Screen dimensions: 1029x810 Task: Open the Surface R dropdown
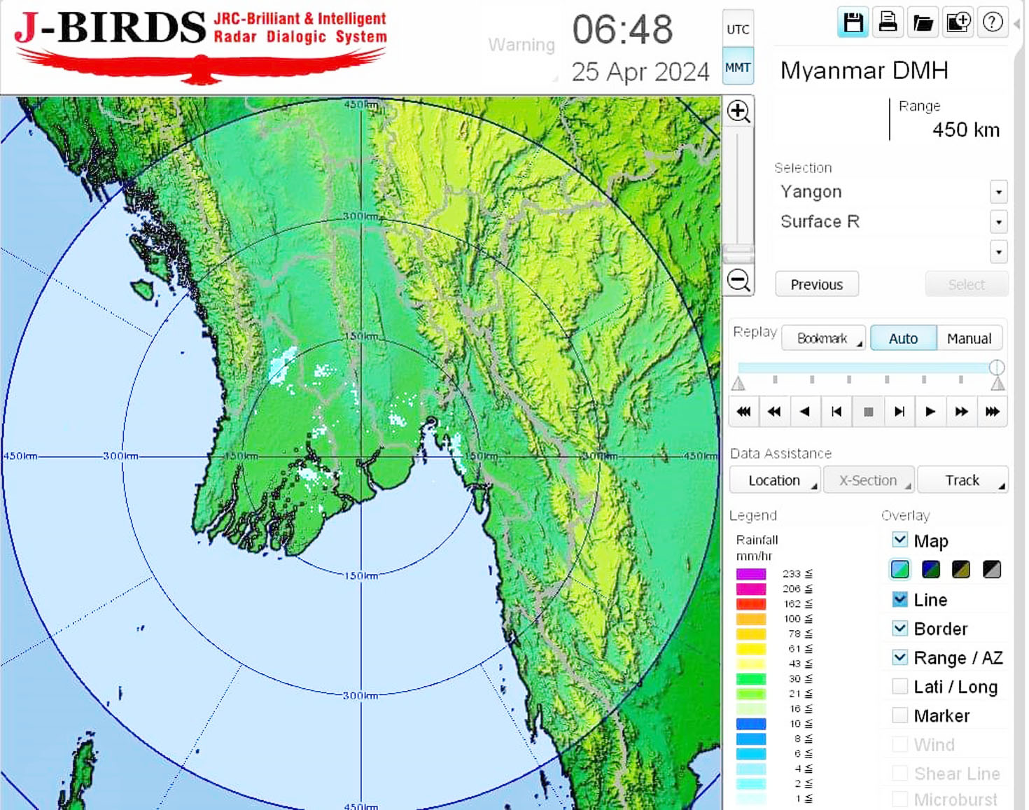pyautogui.click(x=998, y=222)
